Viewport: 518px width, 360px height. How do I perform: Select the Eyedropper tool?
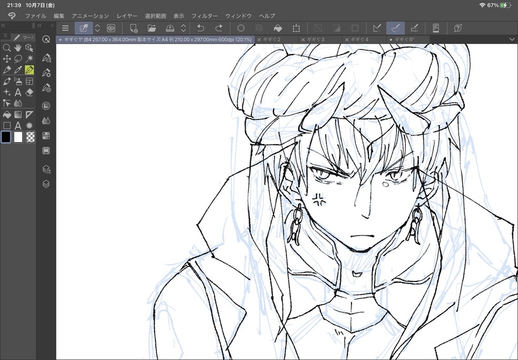[18, 70]
